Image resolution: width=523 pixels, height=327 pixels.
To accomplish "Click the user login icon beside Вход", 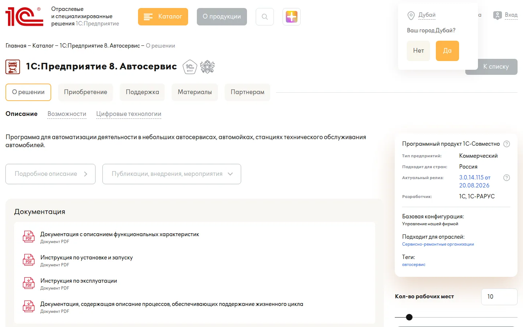I will pyautogui.click(x=497, y=15).
